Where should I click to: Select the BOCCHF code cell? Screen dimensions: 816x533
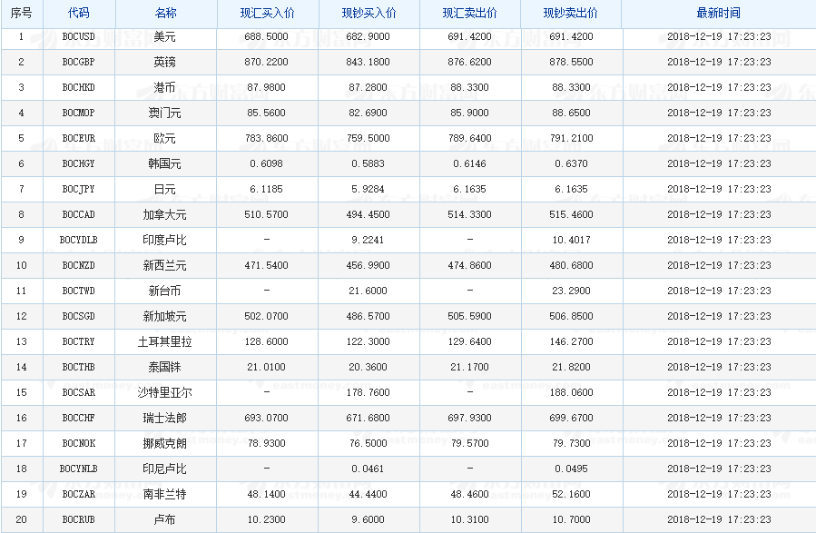[79, 419]
